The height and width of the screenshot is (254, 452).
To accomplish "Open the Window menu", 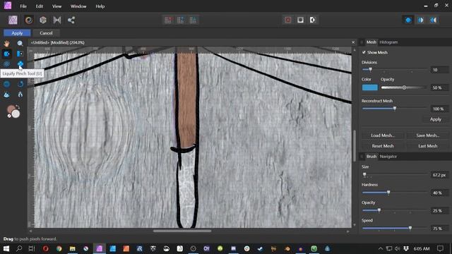I will 78,6.
